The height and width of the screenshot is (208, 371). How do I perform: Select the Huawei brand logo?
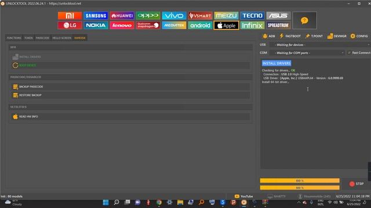[122, 16]
